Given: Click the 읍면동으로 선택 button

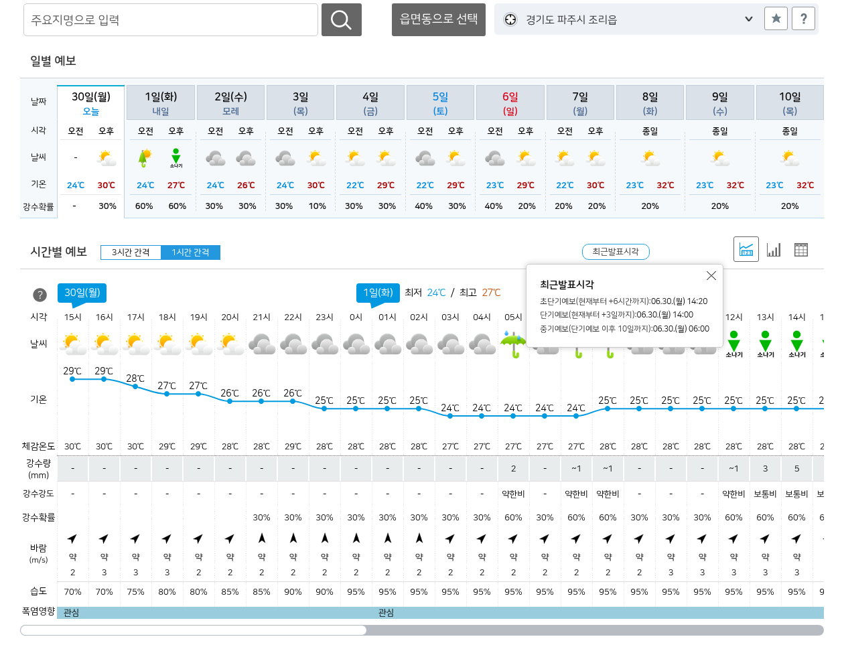Looking at the screenshot, I should tap(439, 19).
